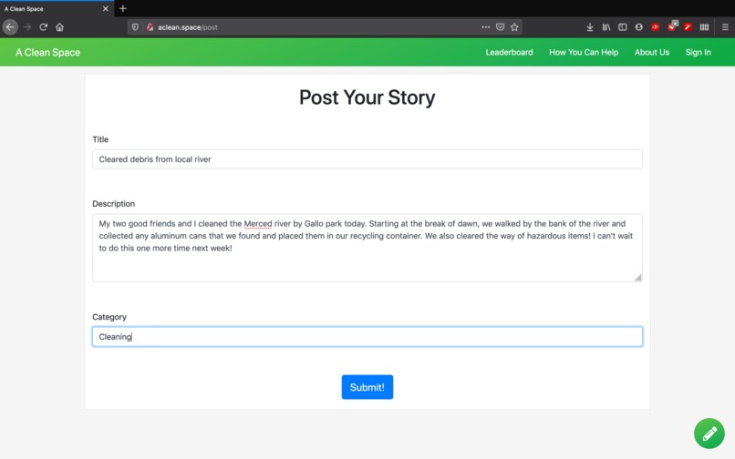Open a new browser tab

coord(123,8)
